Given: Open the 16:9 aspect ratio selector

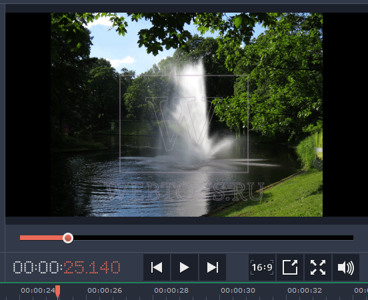Looking at the screenshot, I should click(262, 267).
